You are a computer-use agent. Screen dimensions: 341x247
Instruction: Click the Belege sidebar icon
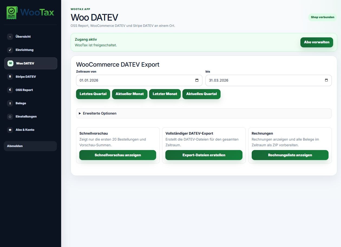tap(10, 103)
